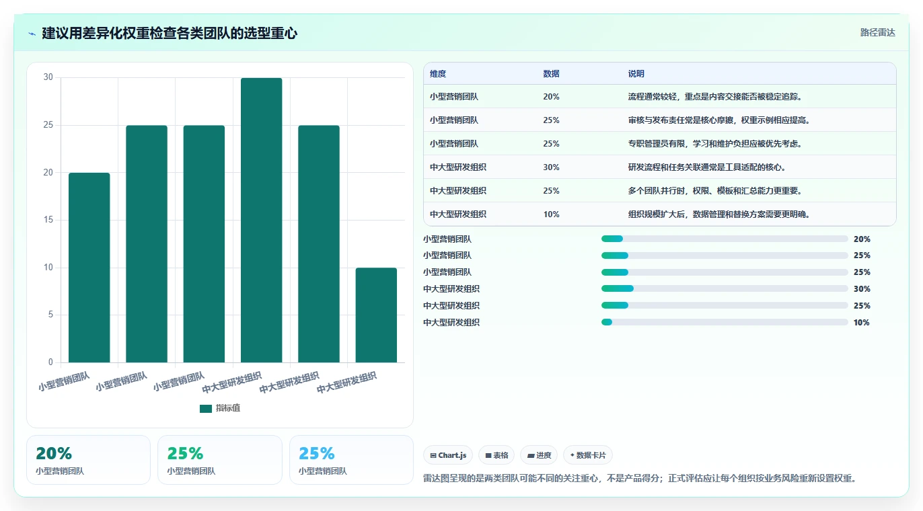The width and height of the screenshot is (923, 511).
Task: Open the Chart.js chip
Action: [448, 455]
